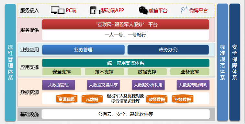Image resolution: width=245 pixels, height=124 pixels.
Task: Select the 数据支撑 box
Action: (x=147, y=72)
